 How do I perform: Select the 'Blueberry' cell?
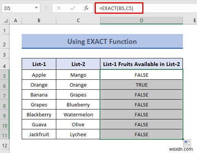click(78, 105)
